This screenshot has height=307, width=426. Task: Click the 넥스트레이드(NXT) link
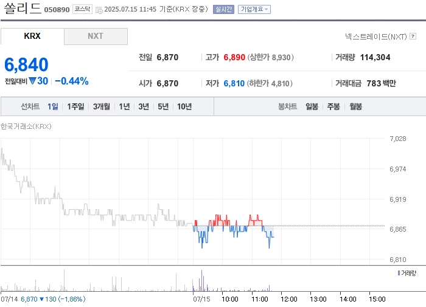[x=375, y=36]
